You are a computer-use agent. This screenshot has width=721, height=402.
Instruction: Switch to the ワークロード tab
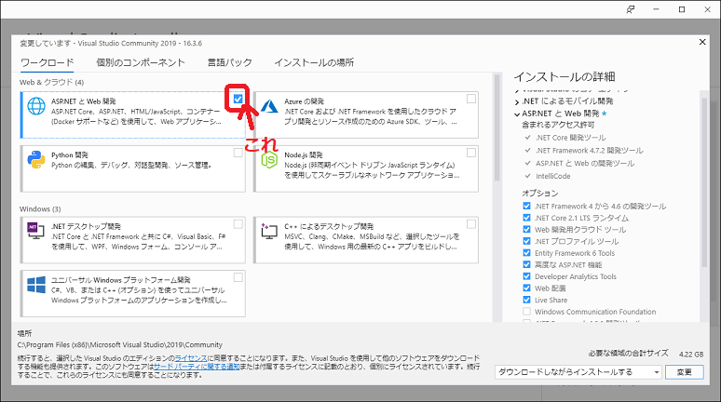47,62
